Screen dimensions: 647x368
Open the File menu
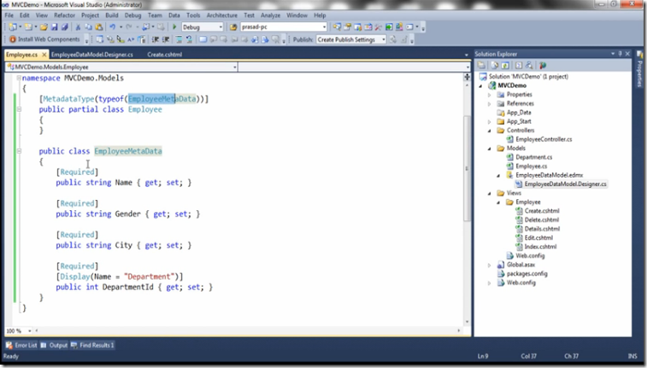point(9,15)
